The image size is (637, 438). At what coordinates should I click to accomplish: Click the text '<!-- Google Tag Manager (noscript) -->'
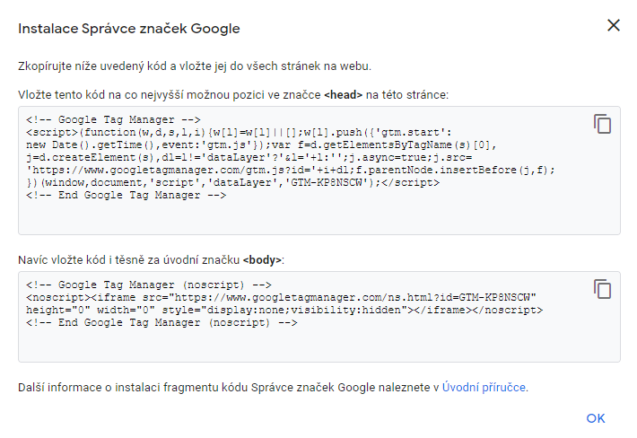(x=149, y=285)
